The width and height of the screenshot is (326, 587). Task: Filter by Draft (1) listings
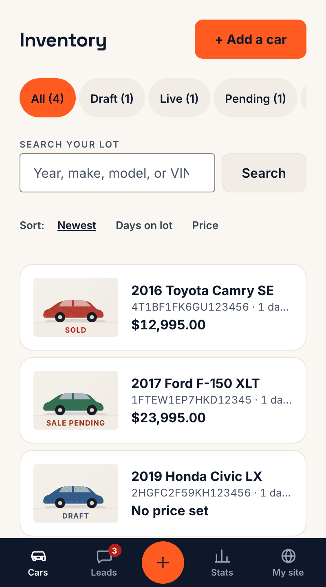(x=112, y=98)
